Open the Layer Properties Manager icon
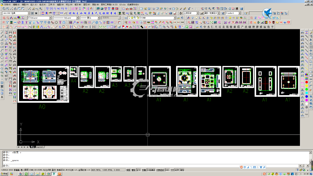Viewport: 313px width, 176px height. (125, 18)
